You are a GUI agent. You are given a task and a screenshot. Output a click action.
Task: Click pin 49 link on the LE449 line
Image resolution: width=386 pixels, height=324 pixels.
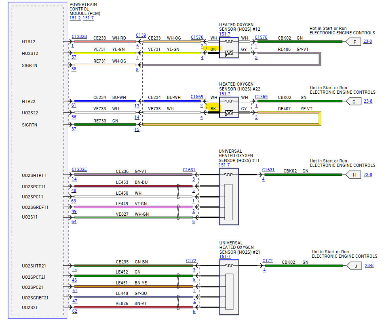74,211
